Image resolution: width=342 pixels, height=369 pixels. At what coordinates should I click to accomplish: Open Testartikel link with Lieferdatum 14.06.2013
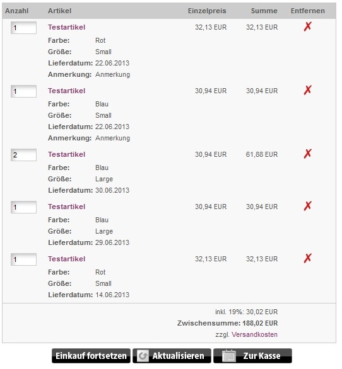point(66,259)
